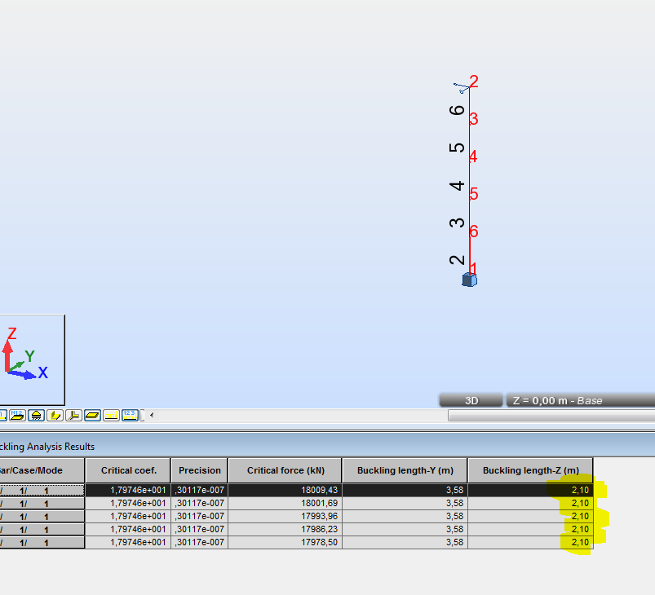The image size is (655, 595).
Task: Select the Critical force (kN) column header
Action: point(285,470)
